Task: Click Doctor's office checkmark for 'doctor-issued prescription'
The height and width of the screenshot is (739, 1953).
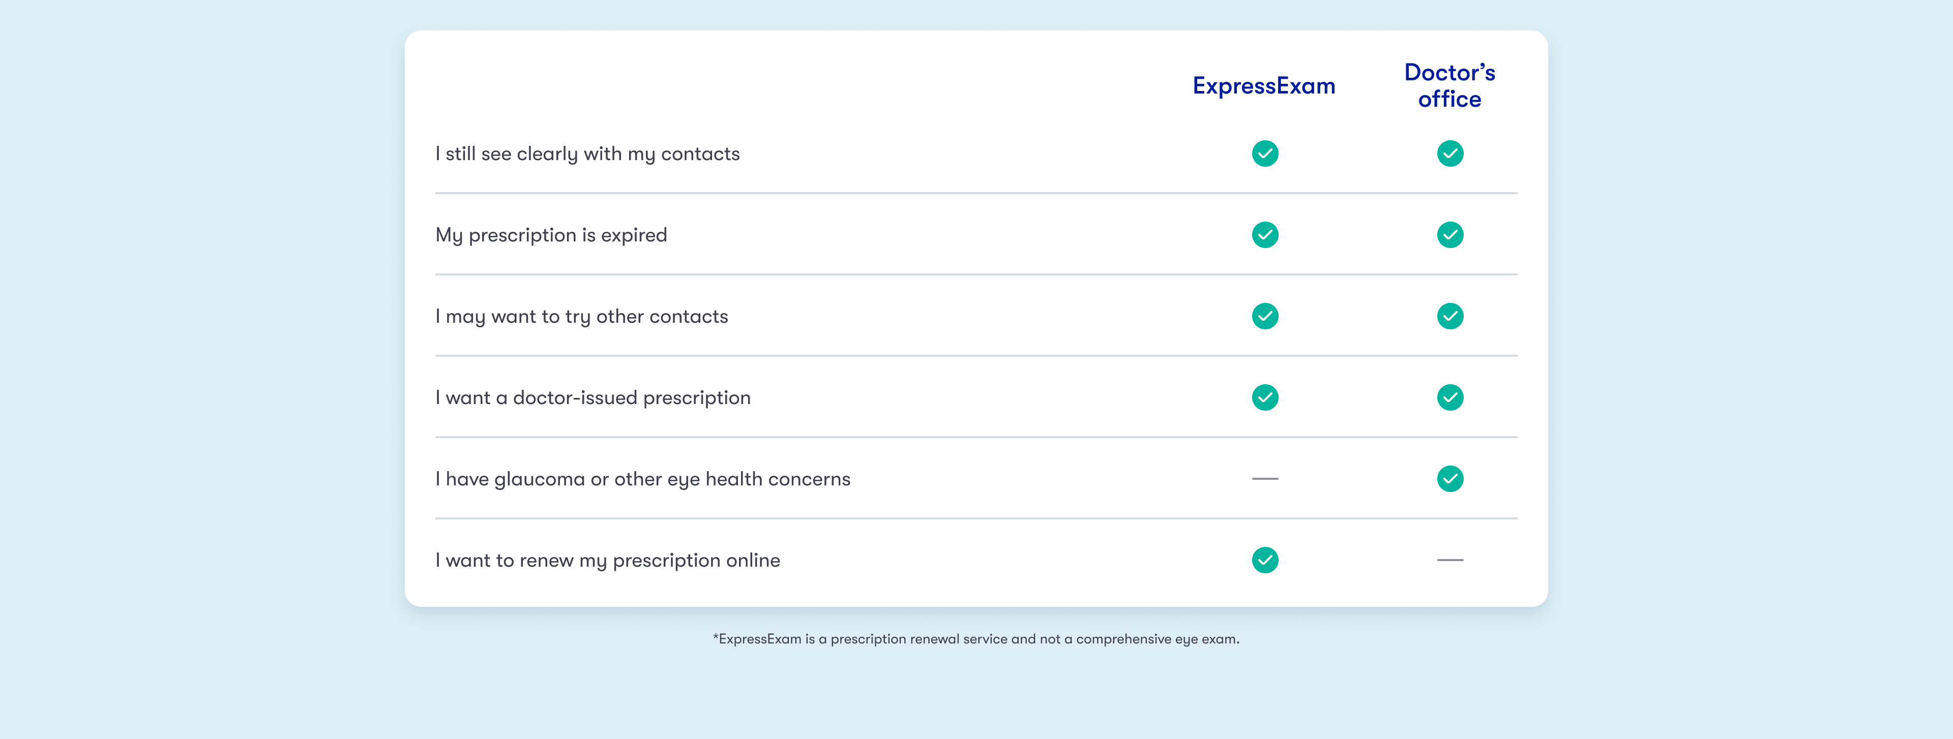Action: [1449, 397]
